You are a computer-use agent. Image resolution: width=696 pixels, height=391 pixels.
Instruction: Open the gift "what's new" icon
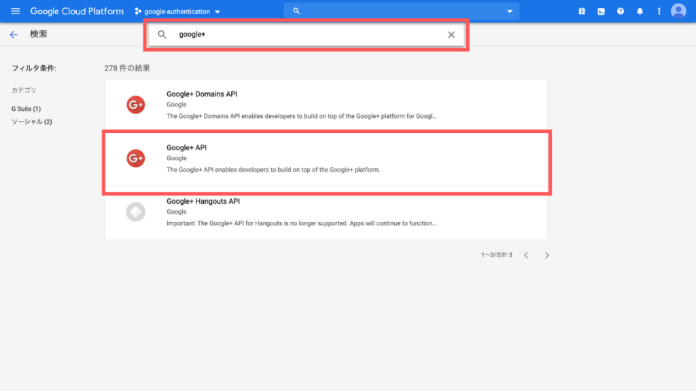[582, 11]
